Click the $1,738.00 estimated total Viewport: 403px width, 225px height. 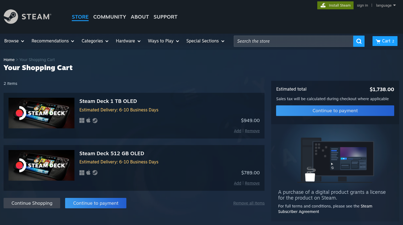[382, 89]
